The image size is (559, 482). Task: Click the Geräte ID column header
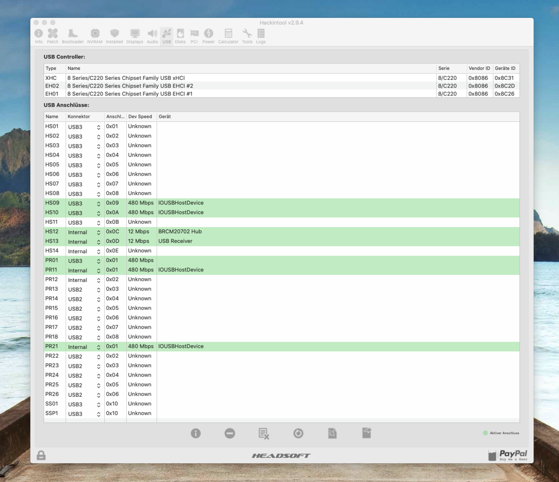click(505, 68)
